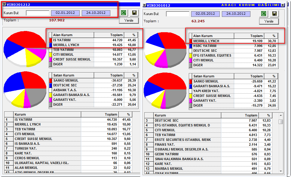Sort left Alan Kurum table by Toplam header
The height and width of the screenshot is (177, 291).
(x=109, y=35)
